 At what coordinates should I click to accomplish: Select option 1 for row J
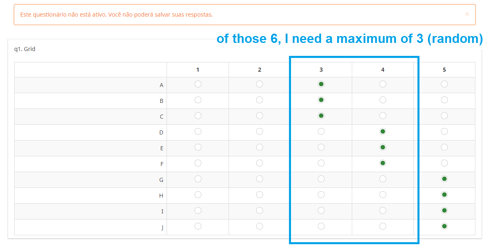[198, 226]
